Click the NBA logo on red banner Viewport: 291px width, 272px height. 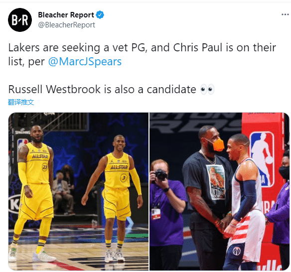point(262,158)
